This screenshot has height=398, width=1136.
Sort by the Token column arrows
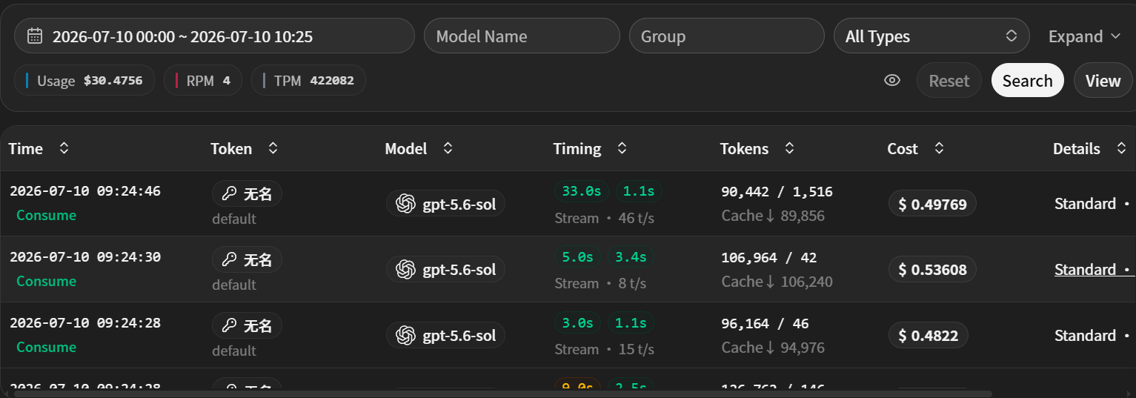[x=273, y=148]
